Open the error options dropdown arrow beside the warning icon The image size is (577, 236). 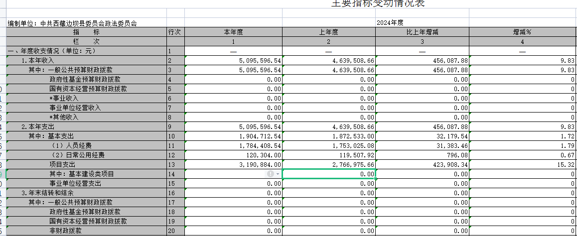coord(278,174)
